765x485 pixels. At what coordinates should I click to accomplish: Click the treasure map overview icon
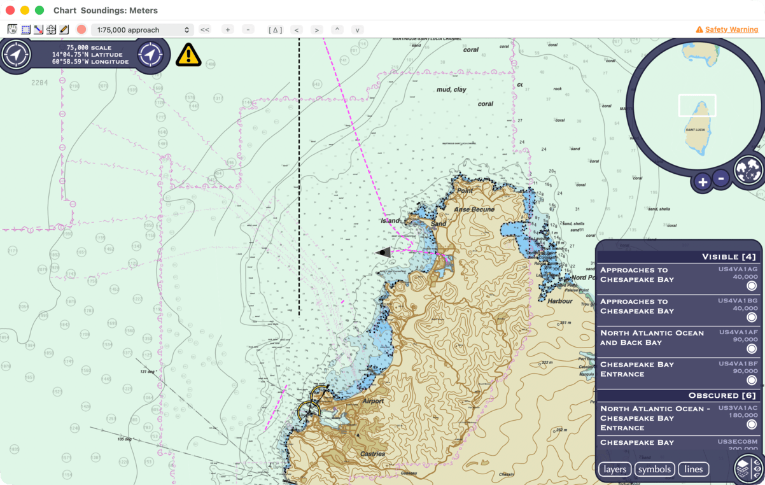(748, 170)
